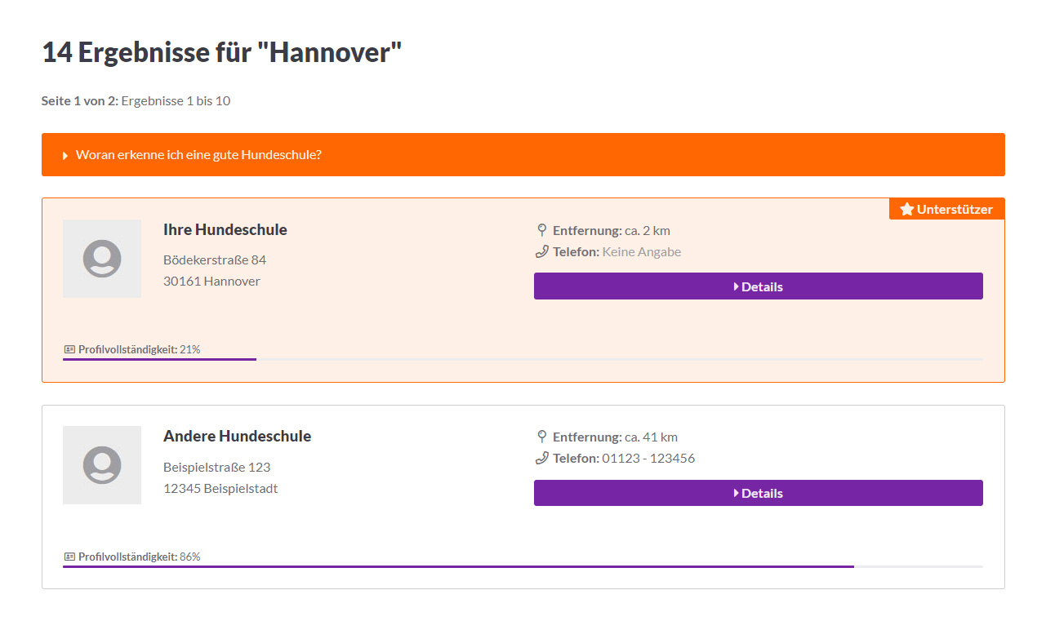Click the name Andere Hundeschule
Screen dimensions: 1046x630
point(237,436)
